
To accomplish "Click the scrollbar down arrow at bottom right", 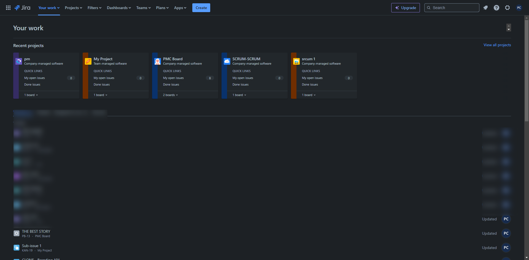I will [527, 258].
